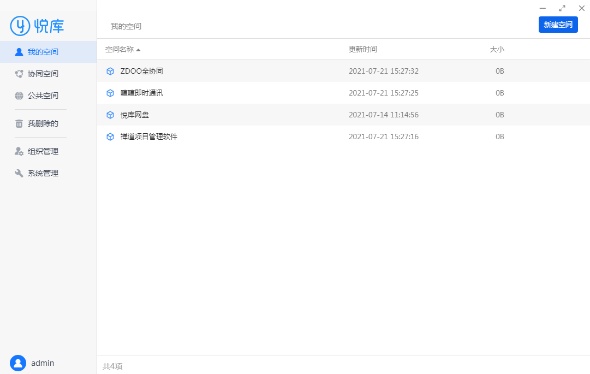Click timestamp 2021-07-21 15:27:32
This screenshot has height=374, width=590.
(x=384, y=71)
